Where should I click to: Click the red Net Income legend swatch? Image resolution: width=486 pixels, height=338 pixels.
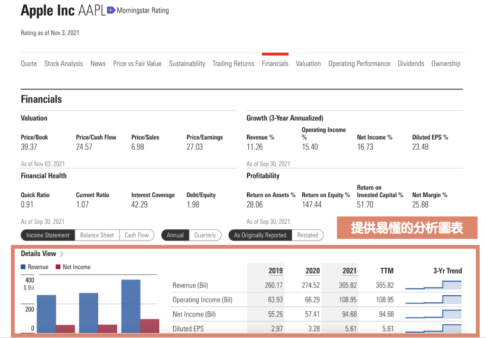pos(58,267)
